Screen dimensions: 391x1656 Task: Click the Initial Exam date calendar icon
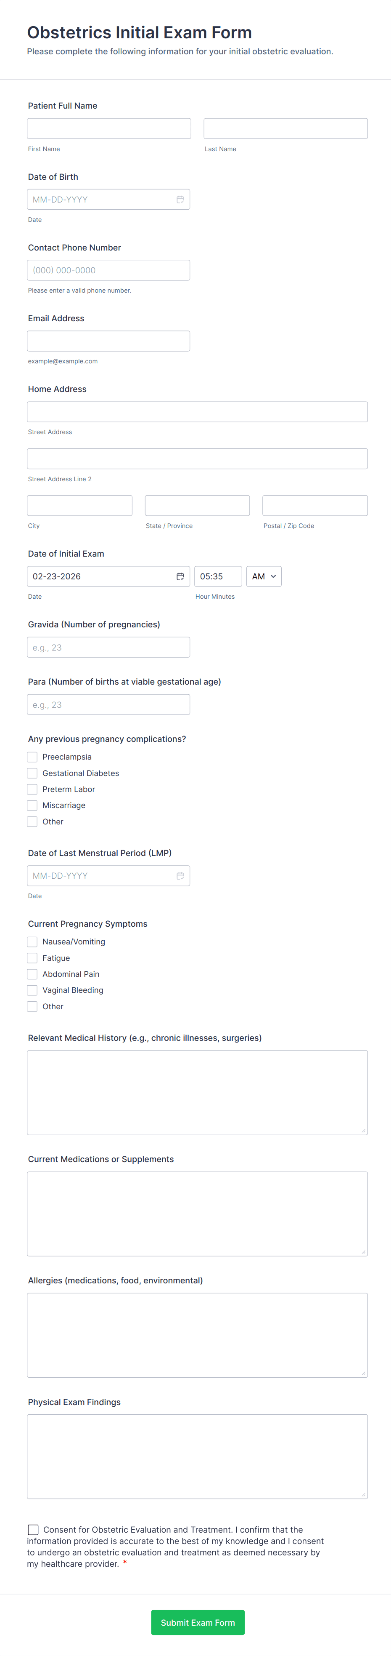pyautogui.click(x=180, y=576)
